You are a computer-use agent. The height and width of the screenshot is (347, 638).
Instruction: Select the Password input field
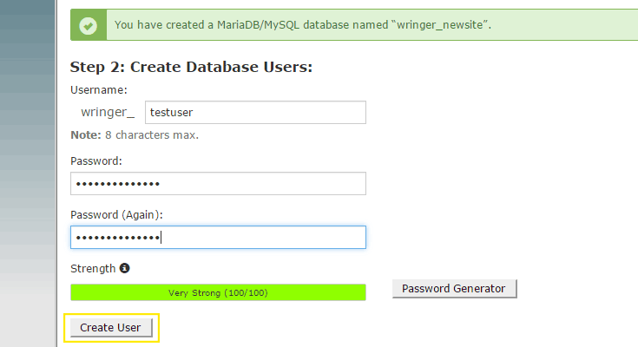pyautogui.click(x=218, y=183)
